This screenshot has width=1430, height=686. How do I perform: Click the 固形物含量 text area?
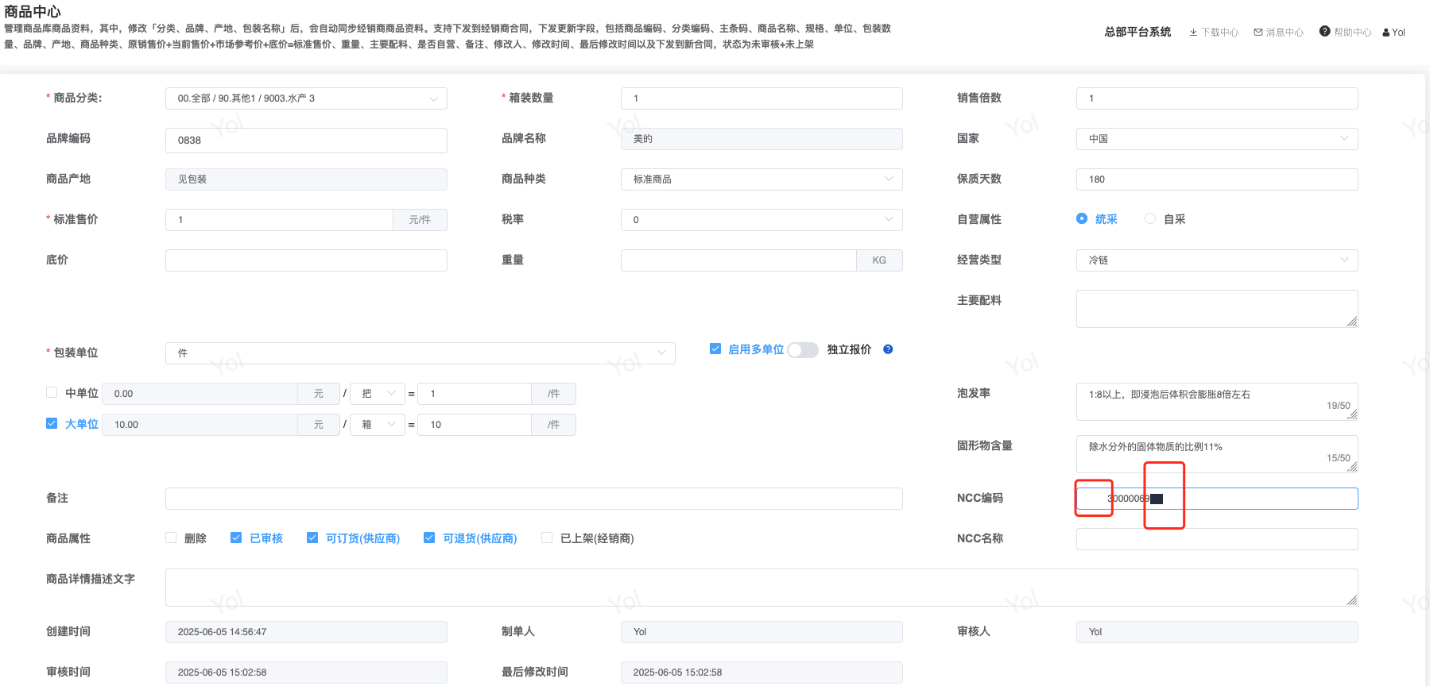pos(1217,454)
